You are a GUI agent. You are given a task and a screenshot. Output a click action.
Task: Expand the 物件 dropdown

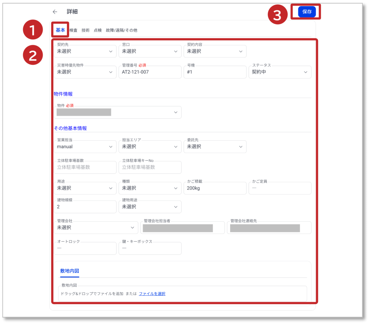pyautogui.click(x=117, y=112)
